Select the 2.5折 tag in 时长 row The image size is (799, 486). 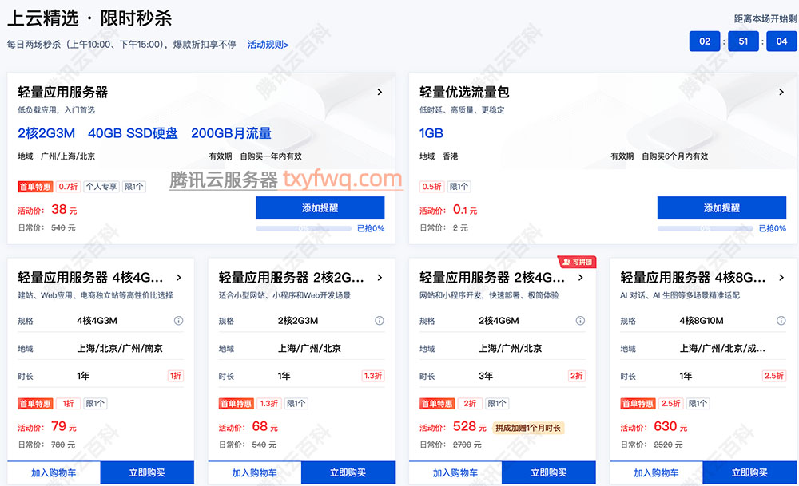click(x=774, y=376)
